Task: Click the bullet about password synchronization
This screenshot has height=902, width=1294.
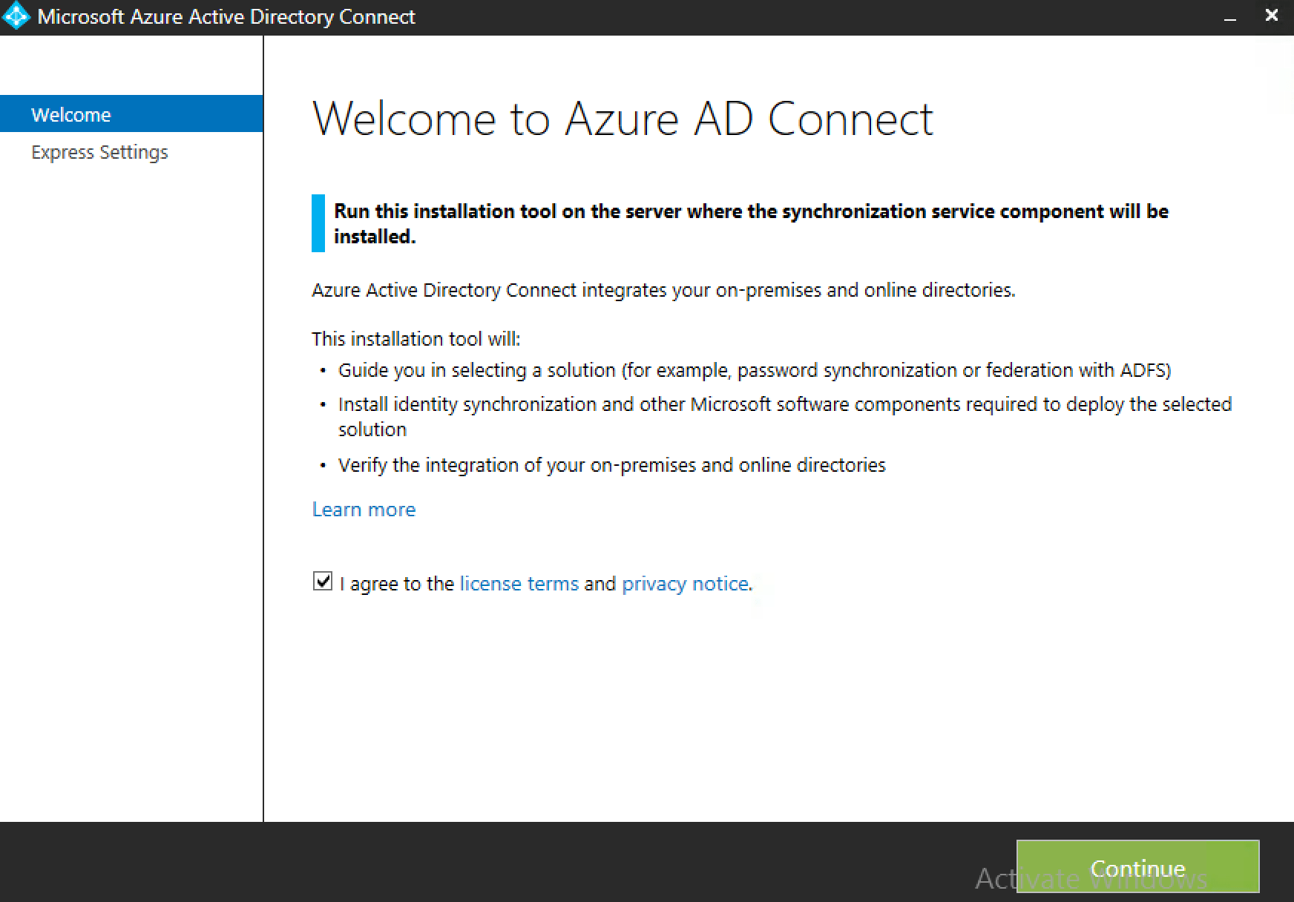Action: (754, 369)
